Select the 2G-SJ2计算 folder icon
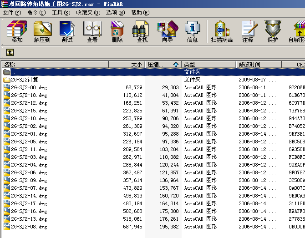This screenshot has height=238, width=305. 7,80
